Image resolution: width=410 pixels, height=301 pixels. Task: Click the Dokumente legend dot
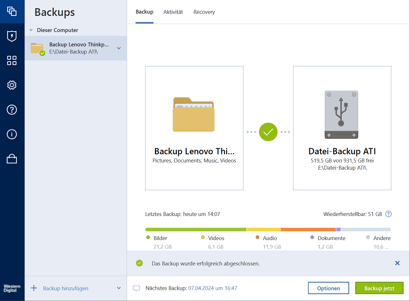(x=312, y=237)
